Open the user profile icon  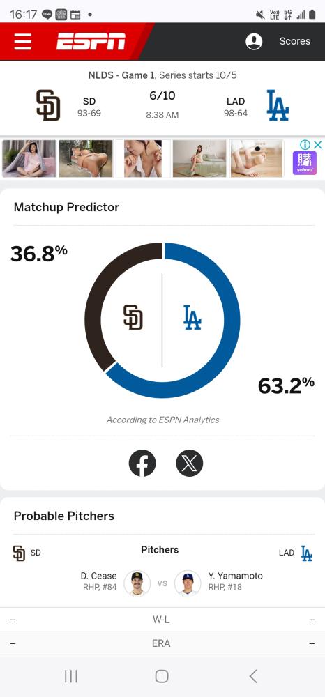click(x=254, y=41)
